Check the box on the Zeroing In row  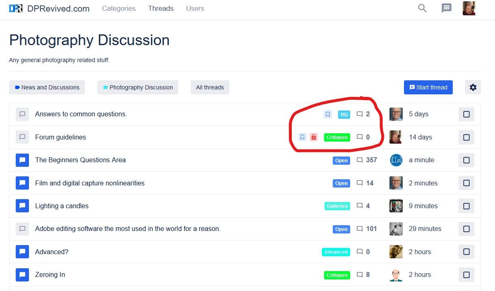click(466, 275)
